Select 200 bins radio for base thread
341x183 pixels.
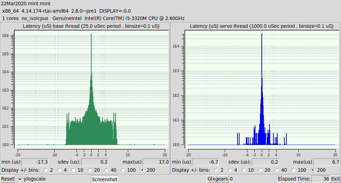[142, 170]
